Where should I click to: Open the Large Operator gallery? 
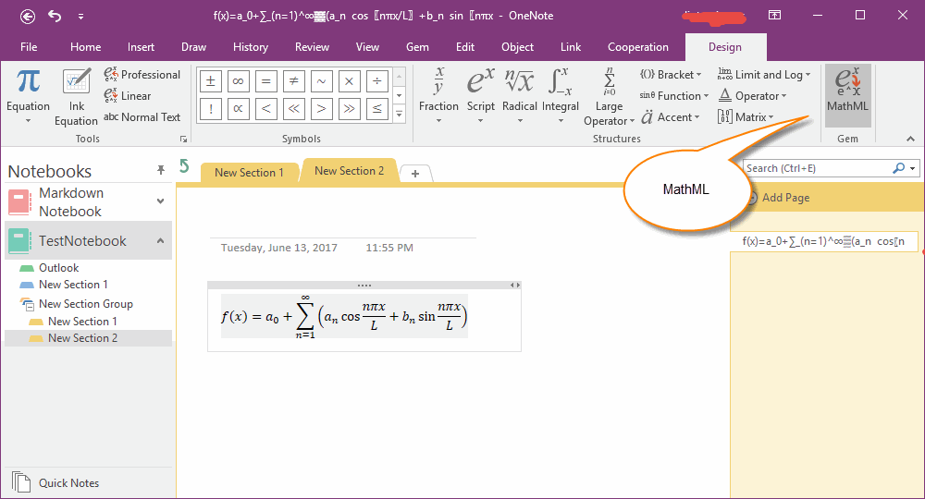[x=609, y=97]
